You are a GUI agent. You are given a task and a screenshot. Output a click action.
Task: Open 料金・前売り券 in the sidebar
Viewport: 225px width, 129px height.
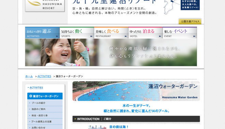[x=45, y=115]
